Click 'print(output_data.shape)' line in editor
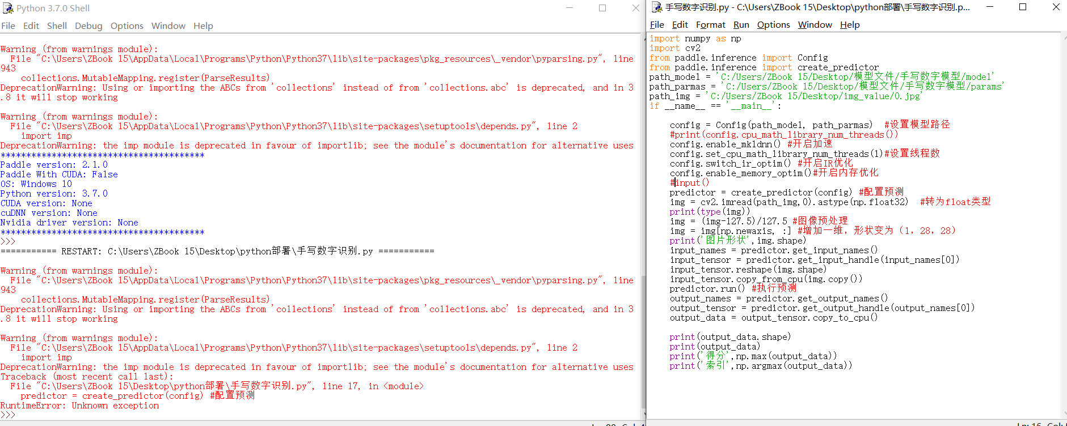The width and height of the screenshot is (1067, 426). (730, 337)
